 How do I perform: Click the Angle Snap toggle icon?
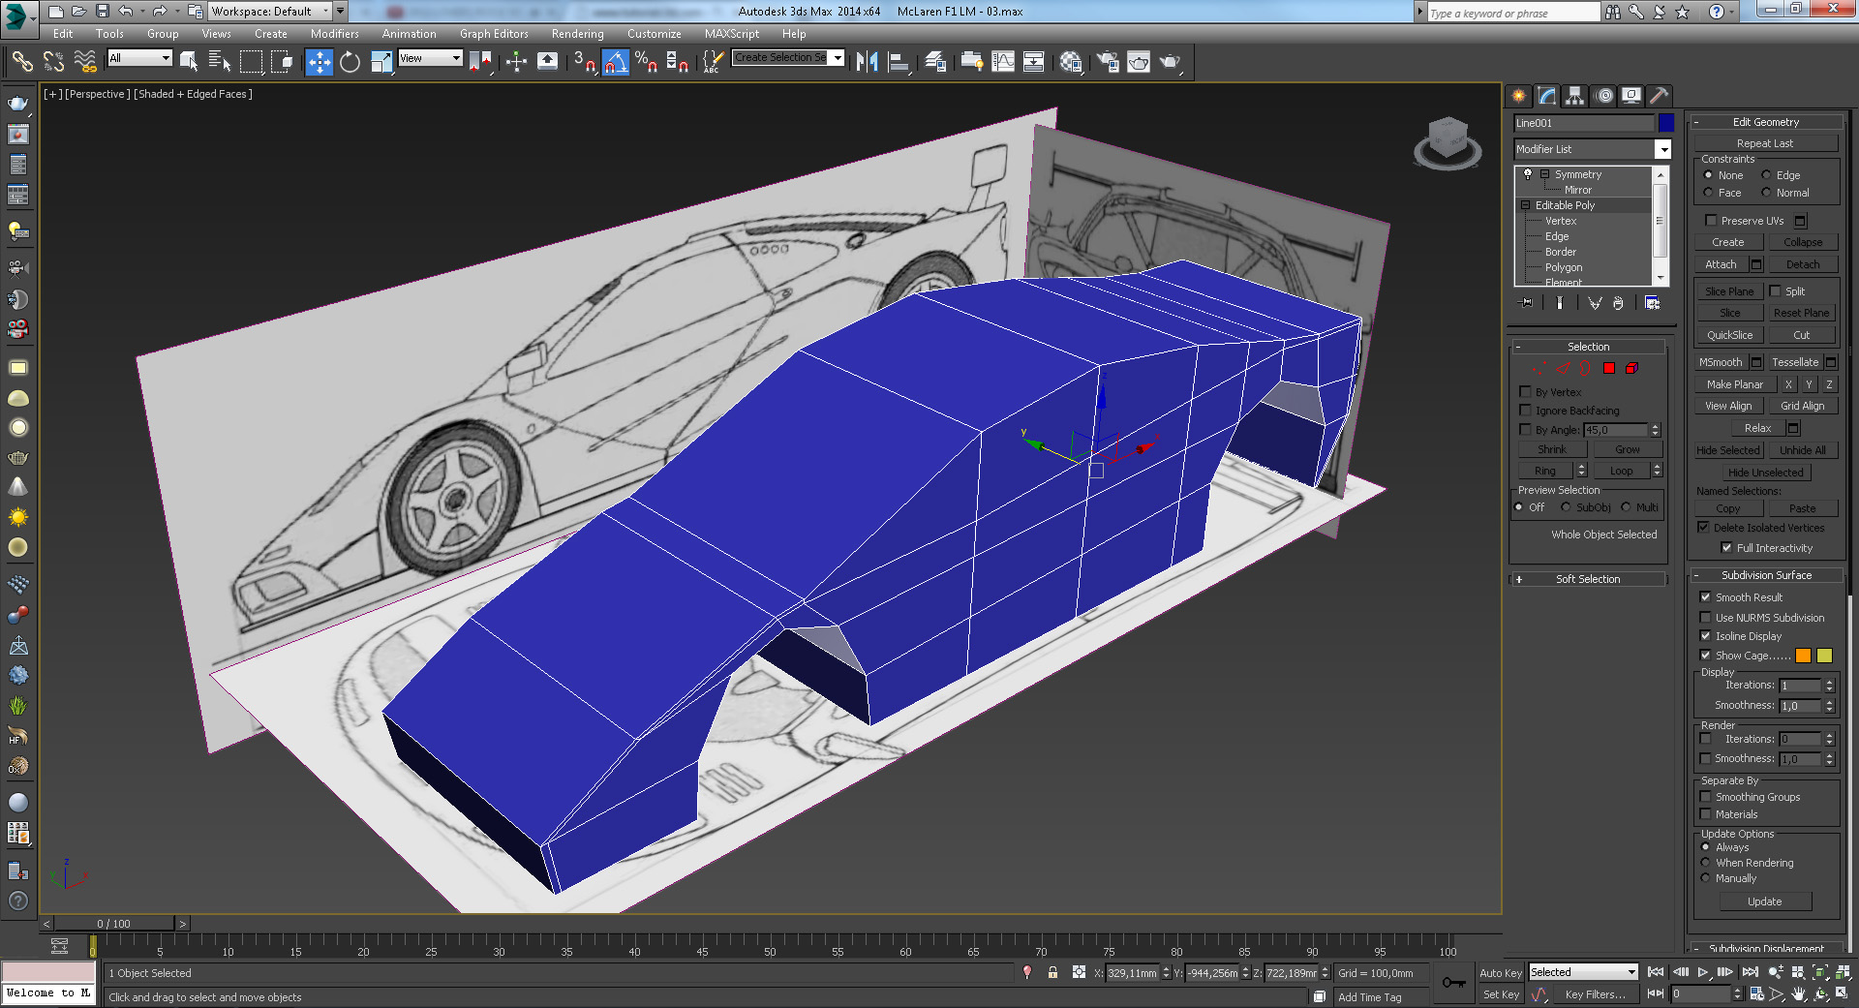[615, 62]
